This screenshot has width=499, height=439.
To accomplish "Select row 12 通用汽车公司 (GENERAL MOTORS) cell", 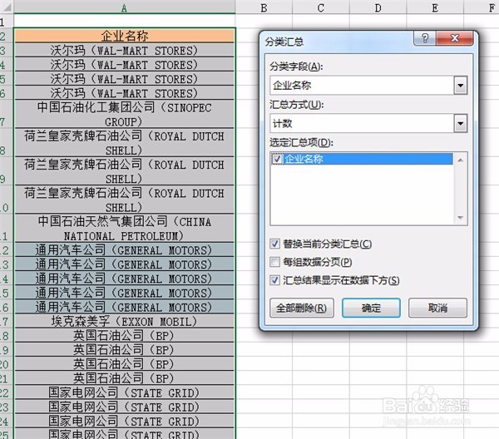I will (x=125, y=249).
